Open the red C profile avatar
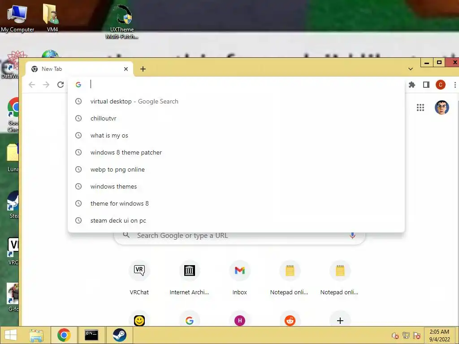Screen dimensions: 459x344 (x=441, y=85)
